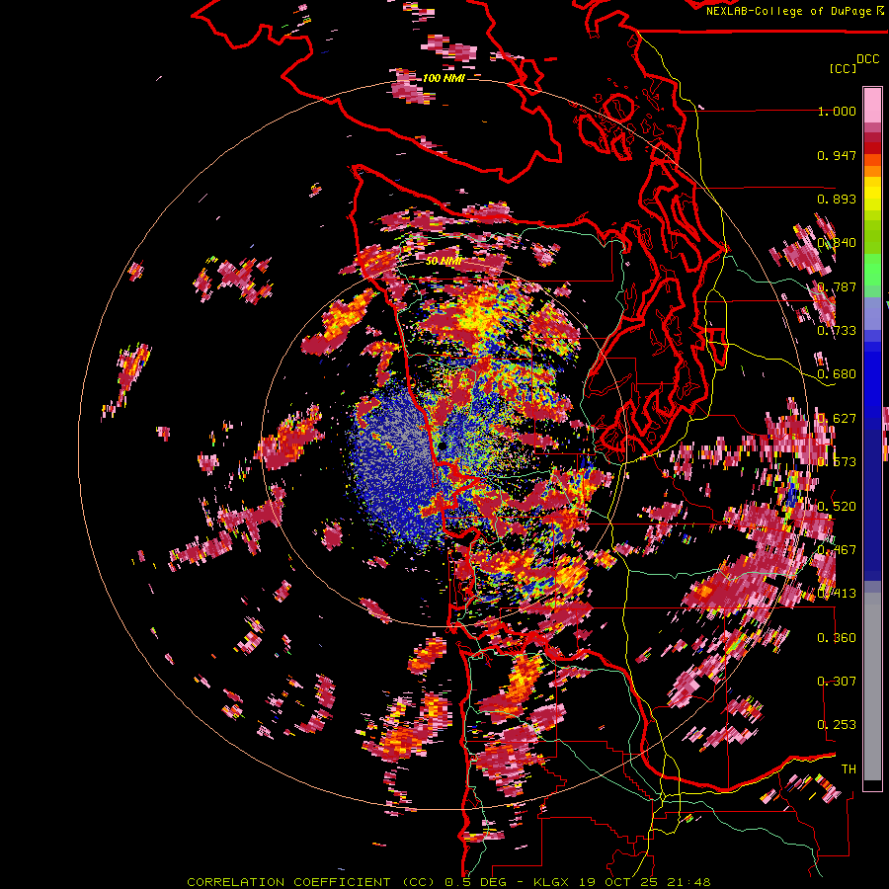Click the TH threshold label in the legend
The width and height of the screenshot is (889, 889).
pos(849,769)
